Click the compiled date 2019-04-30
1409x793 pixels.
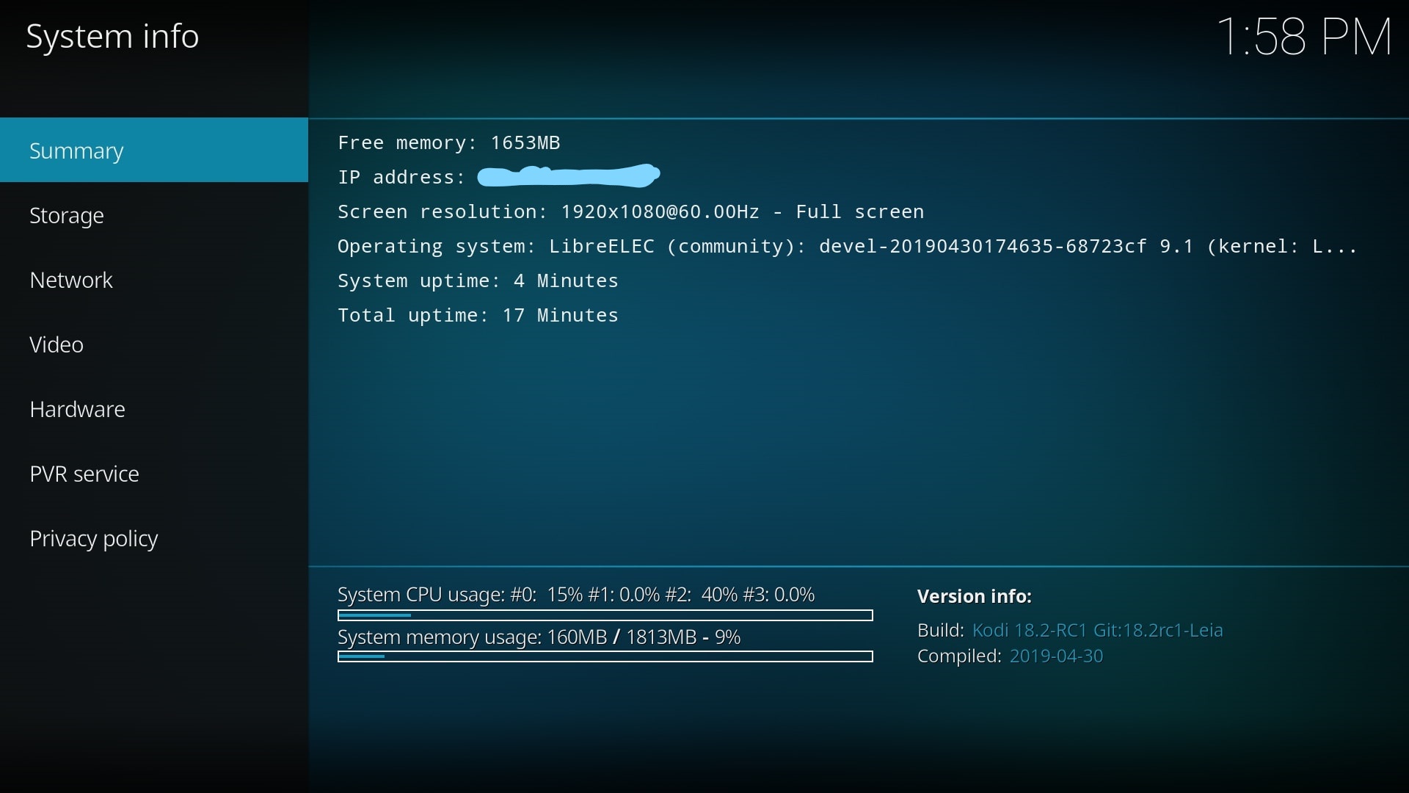click(1056, 656)
